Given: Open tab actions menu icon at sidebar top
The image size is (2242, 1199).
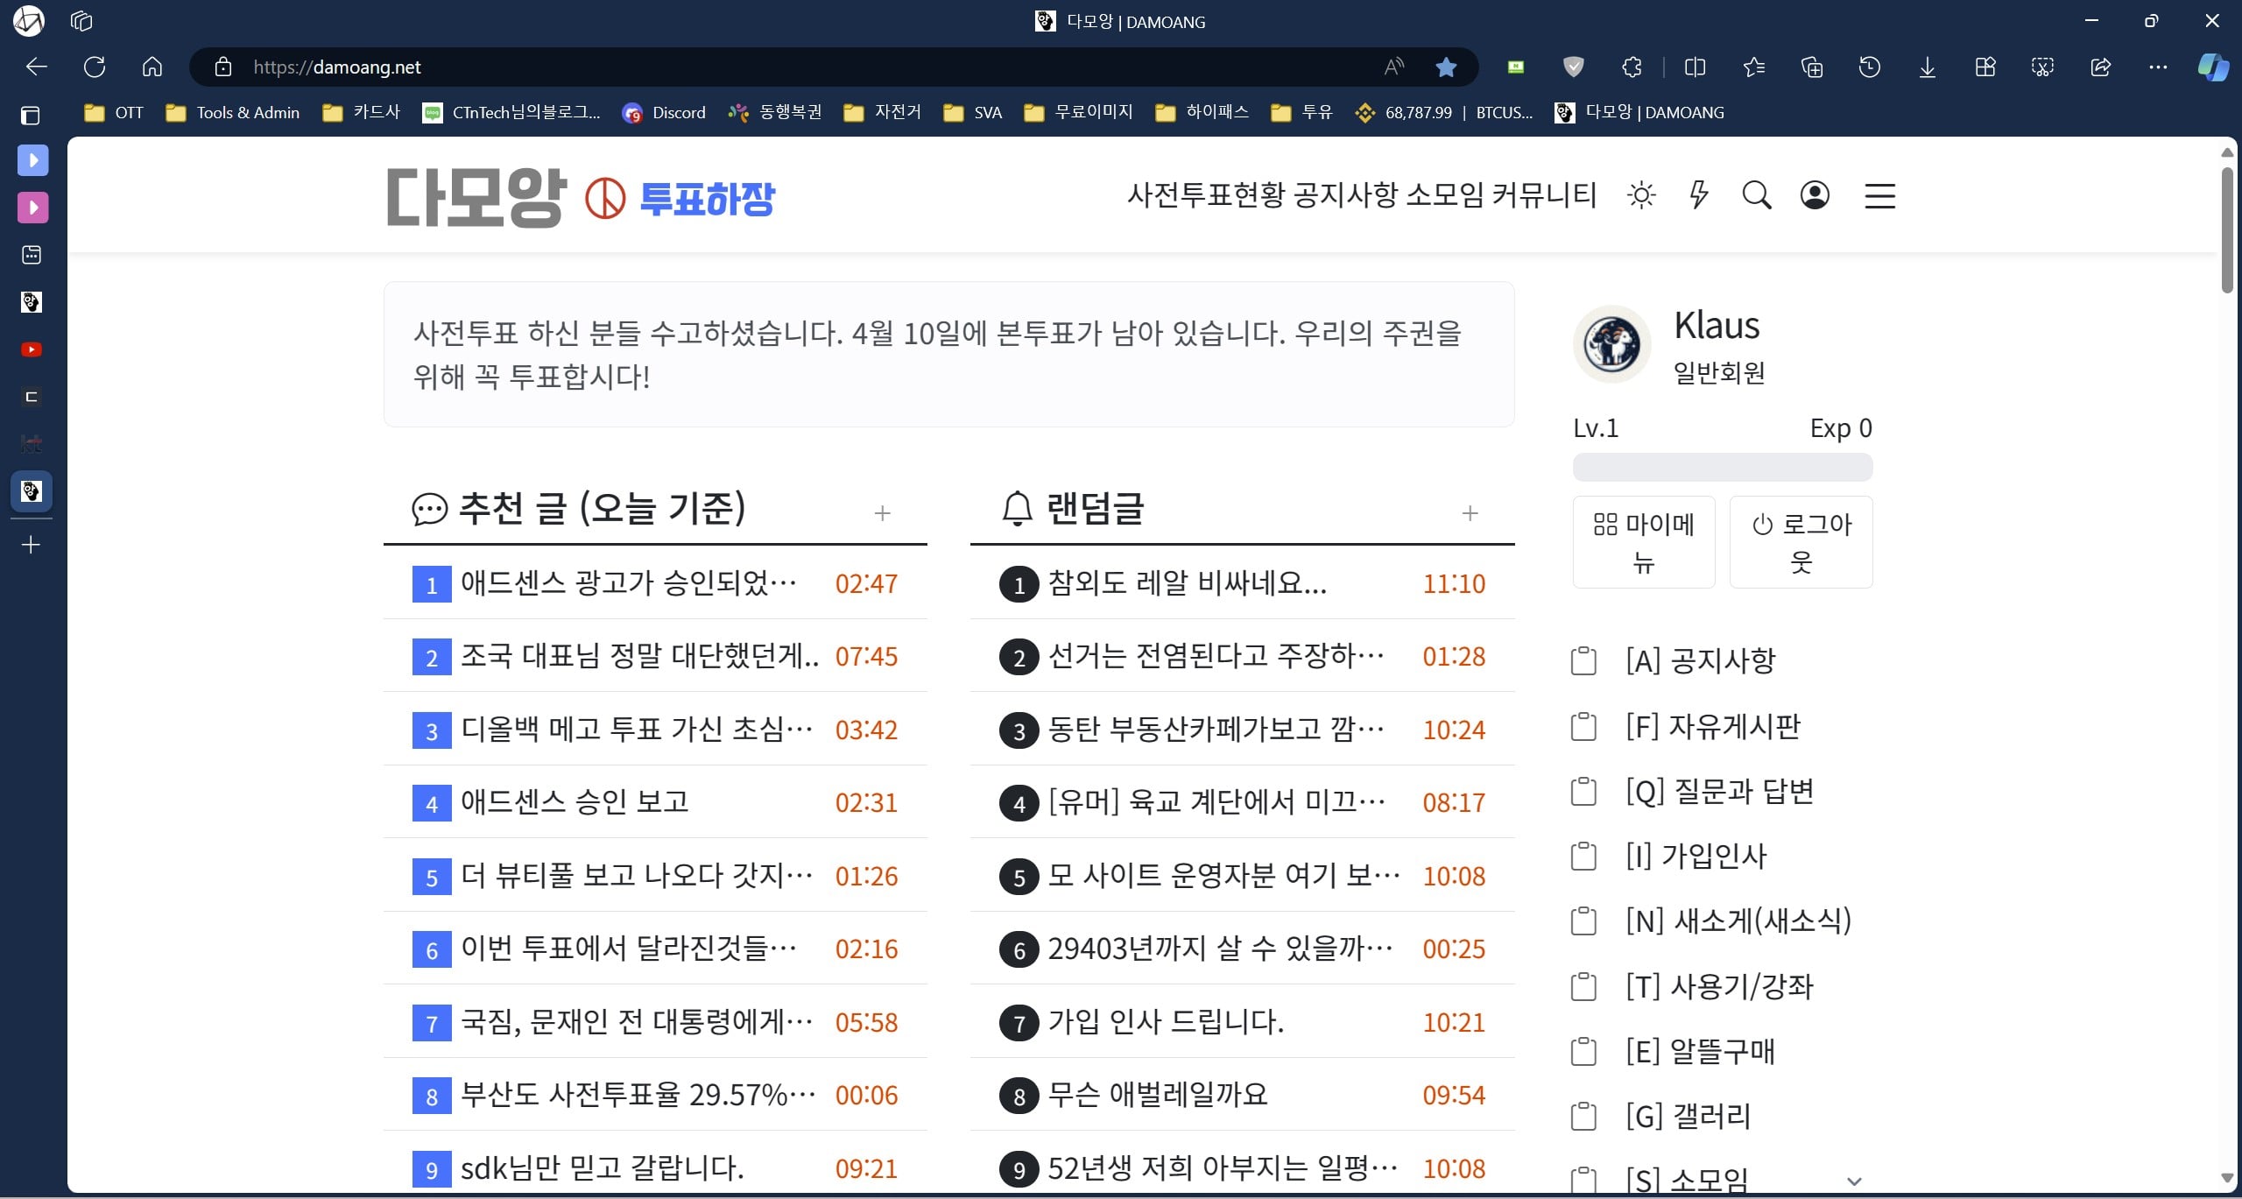Looking at the screenshot, I should 32,114.
